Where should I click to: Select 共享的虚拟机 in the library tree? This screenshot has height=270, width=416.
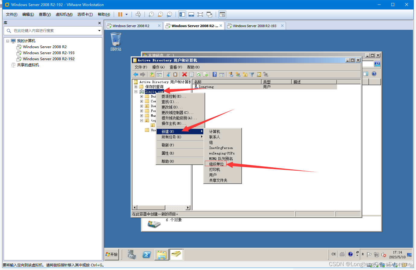pos(28,65)
